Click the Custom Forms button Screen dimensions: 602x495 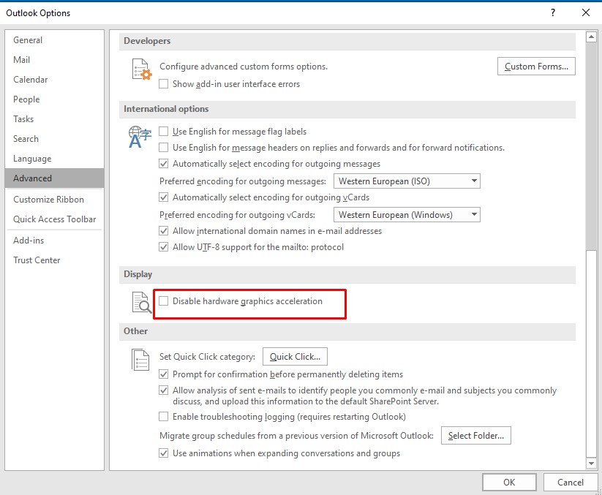tap(536, 67)
